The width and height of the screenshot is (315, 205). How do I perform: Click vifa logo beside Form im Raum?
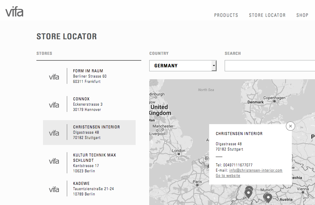[x=54, y=77]
